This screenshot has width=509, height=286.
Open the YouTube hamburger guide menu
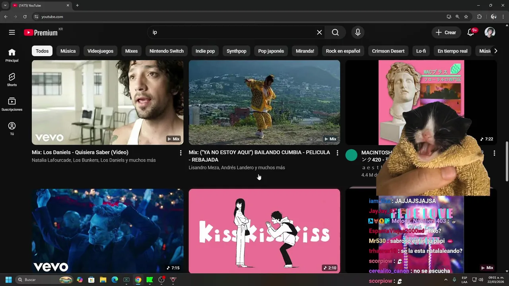[12, 33]
